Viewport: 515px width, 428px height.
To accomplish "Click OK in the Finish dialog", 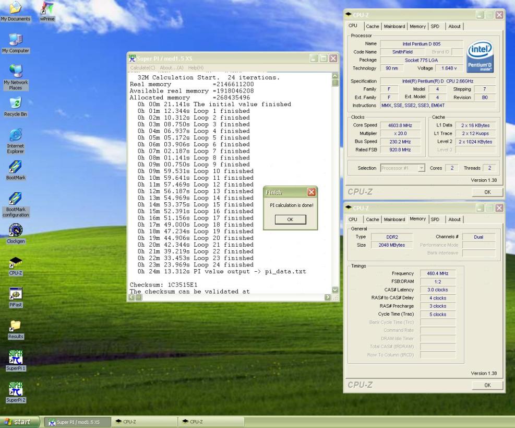I will [x=290, y=219].
